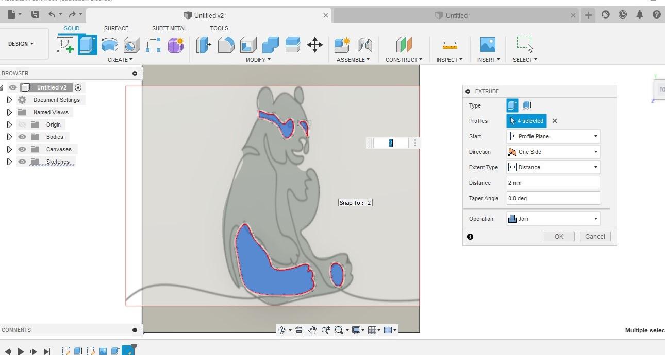Viewport: 665px width, 355px height.
Task: Select the New Component tool
Action: click(342, 45)
